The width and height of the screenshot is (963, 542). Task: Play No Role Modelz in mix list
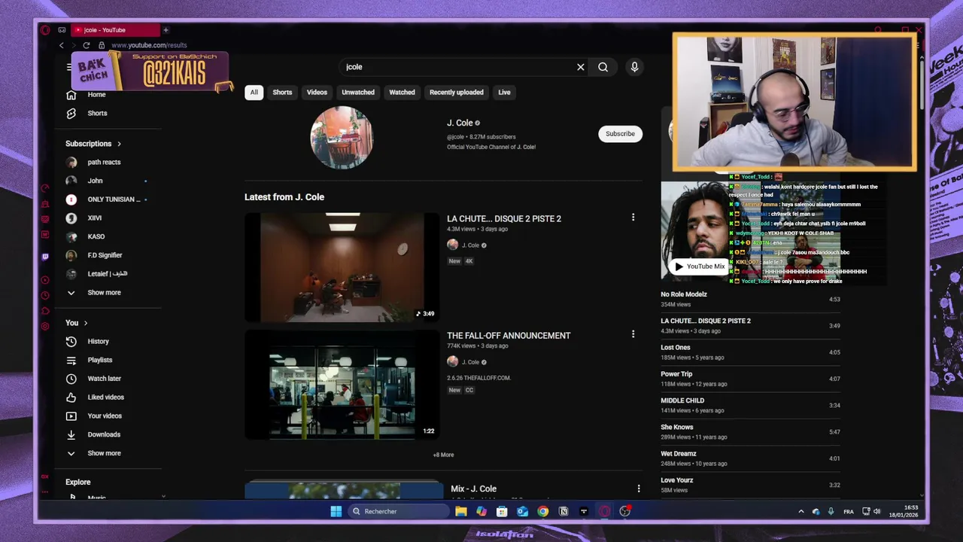pos(750,299)
